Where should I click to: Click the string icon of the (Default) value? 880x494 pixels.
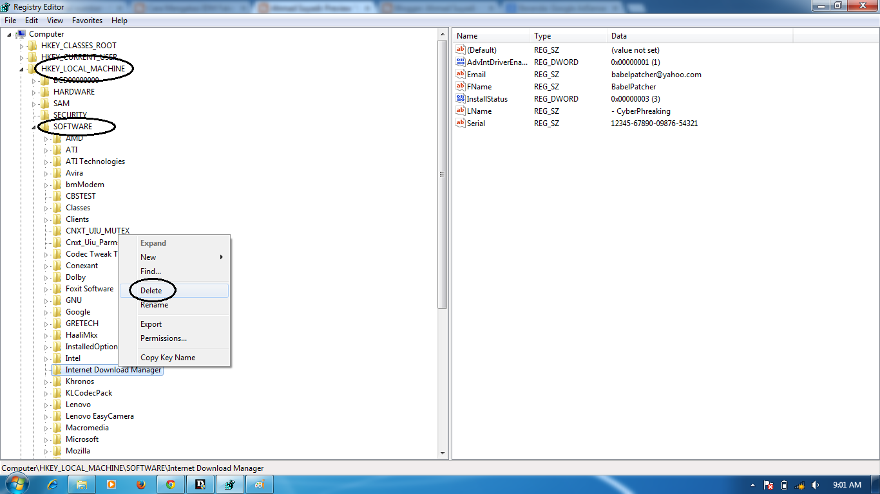point(461,50)
